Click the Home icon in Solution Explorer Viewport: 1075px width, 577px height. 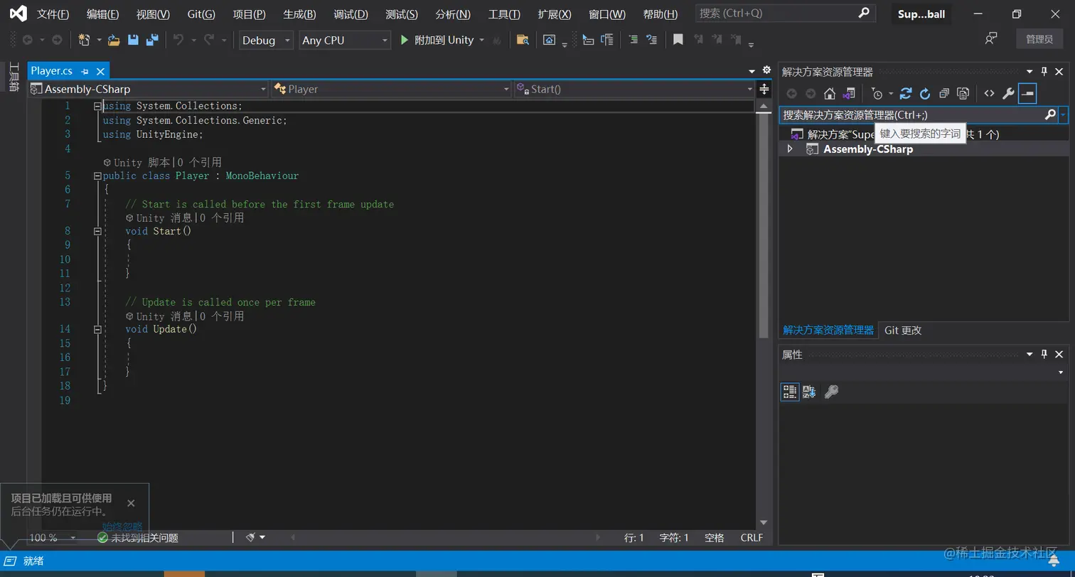click(829, 94)
